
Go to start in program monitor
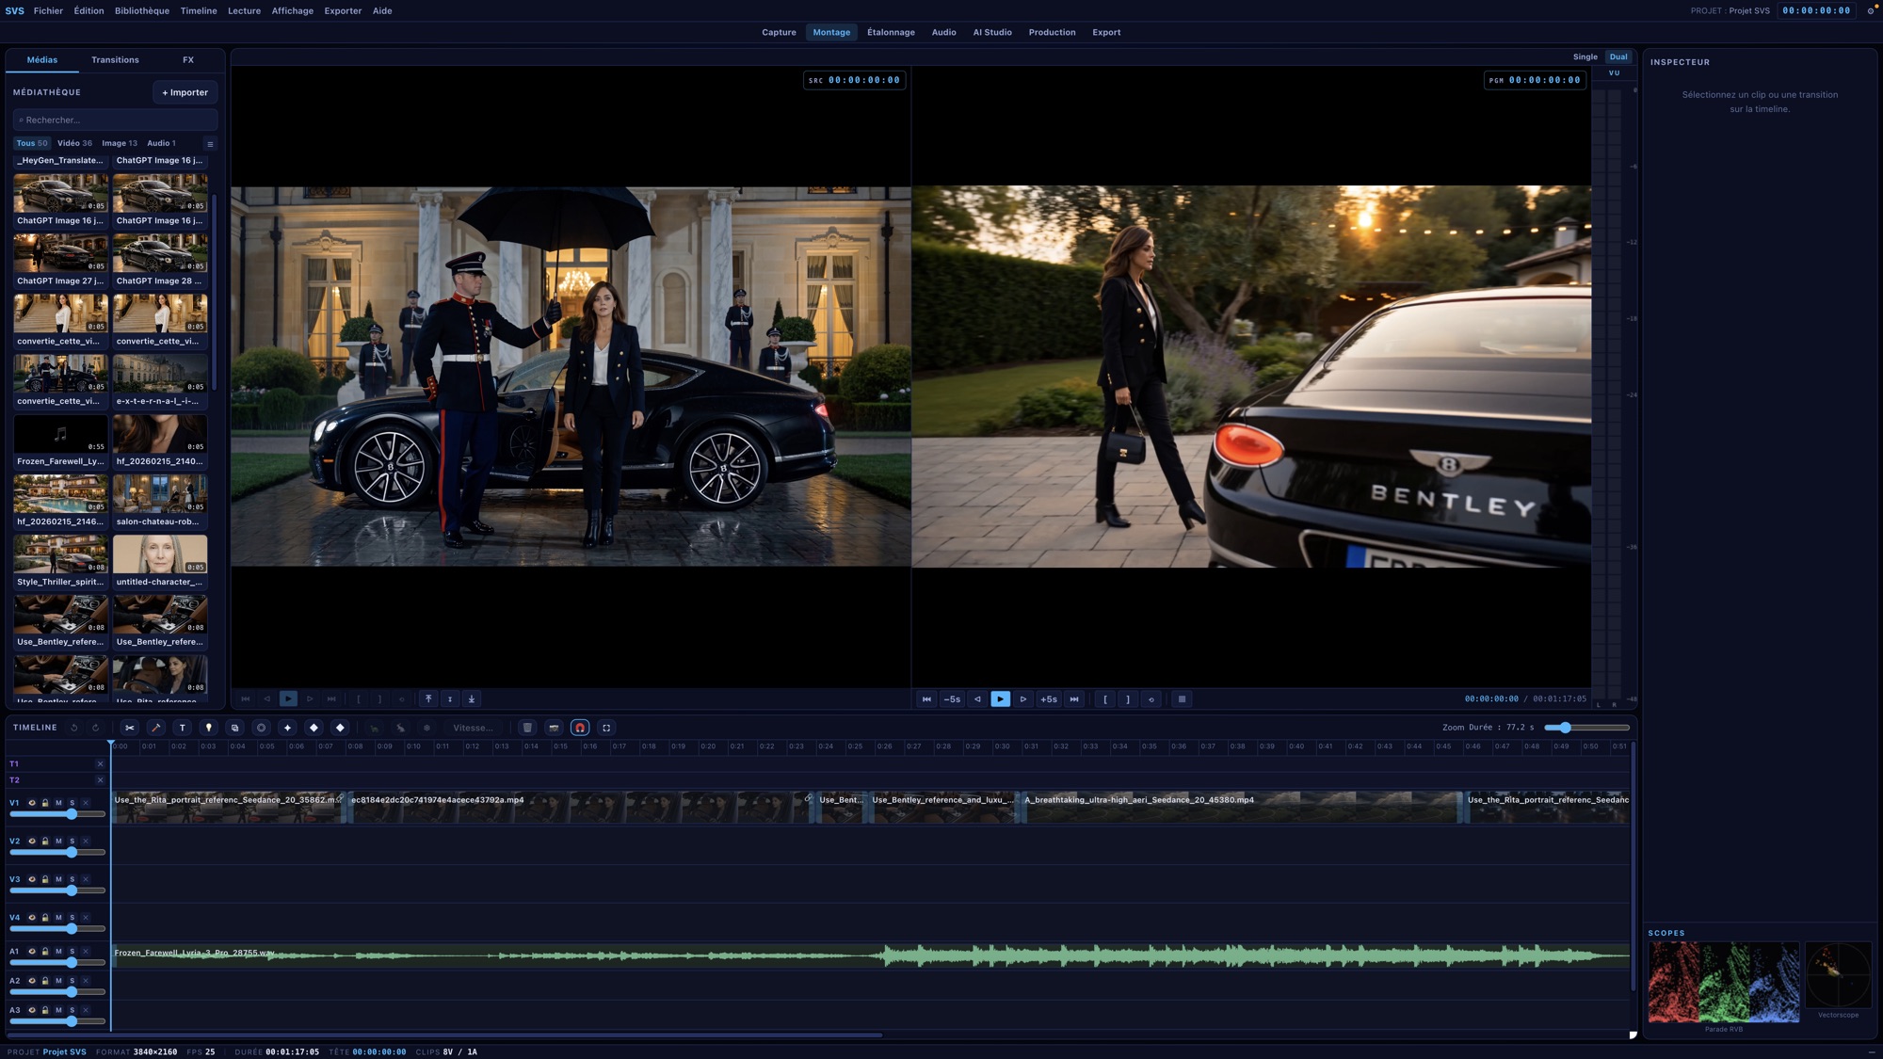[x=926, y=699]
